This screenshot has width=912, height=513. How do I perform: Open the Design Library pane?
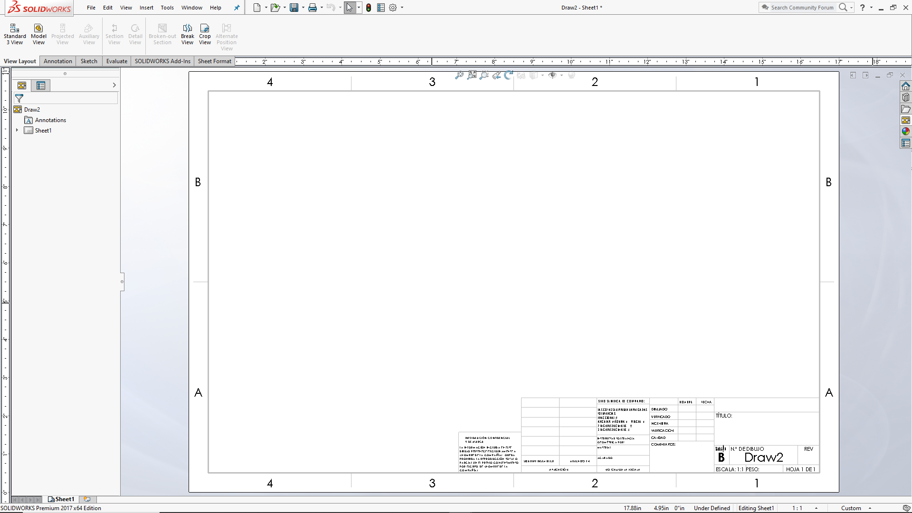[906, 97]
